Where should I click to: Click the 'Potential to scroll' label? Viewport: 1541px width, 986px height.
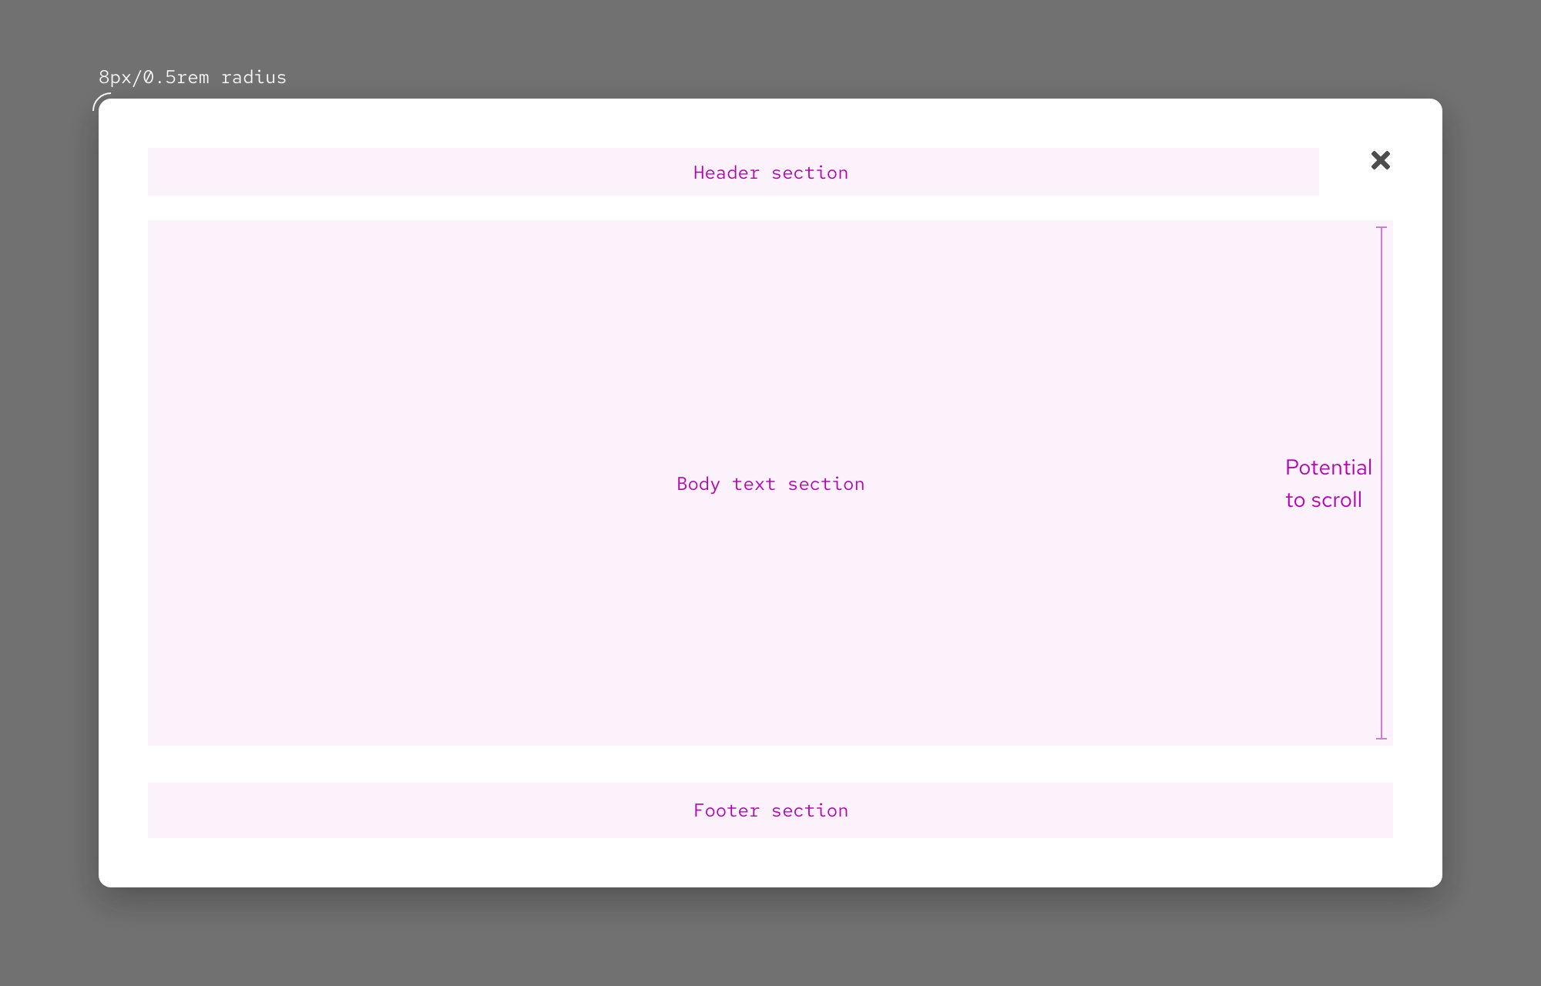click(1328, 483)
